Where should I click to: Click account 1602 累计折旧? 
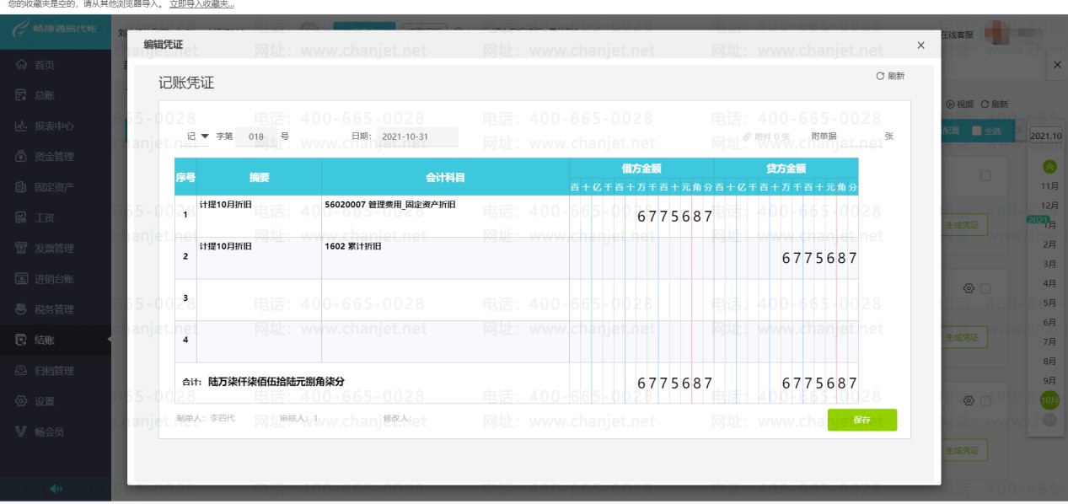[353, 246]
